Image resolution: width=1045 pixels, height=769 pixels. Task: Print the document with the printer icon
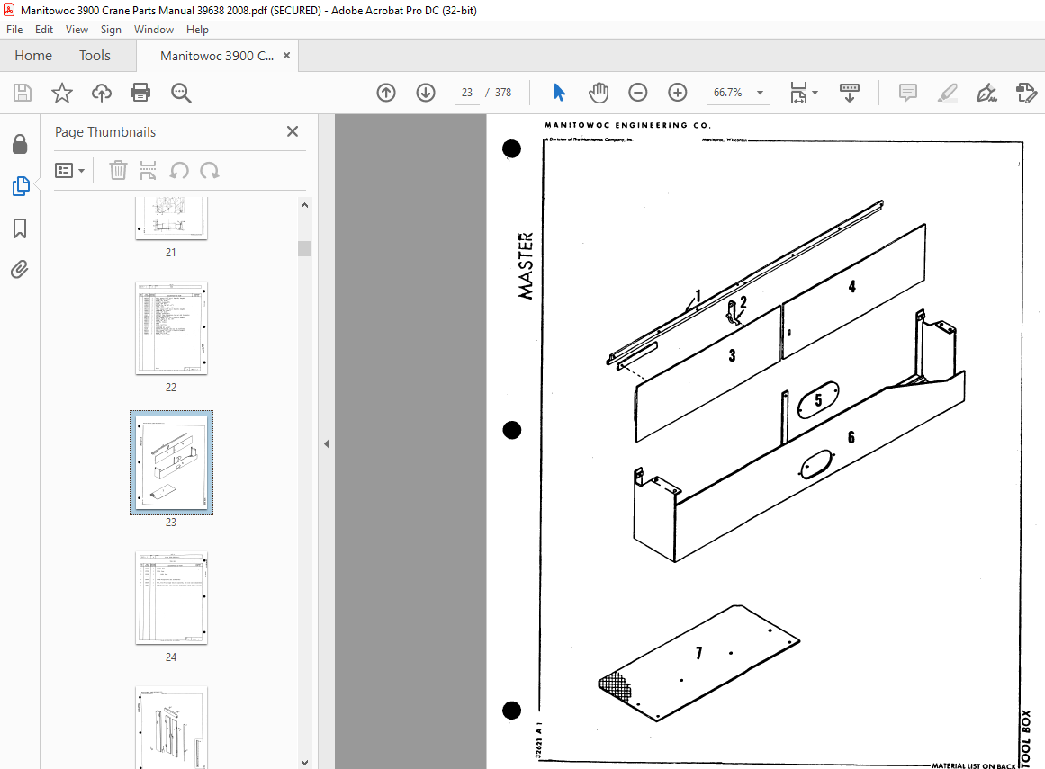[140, 93]
